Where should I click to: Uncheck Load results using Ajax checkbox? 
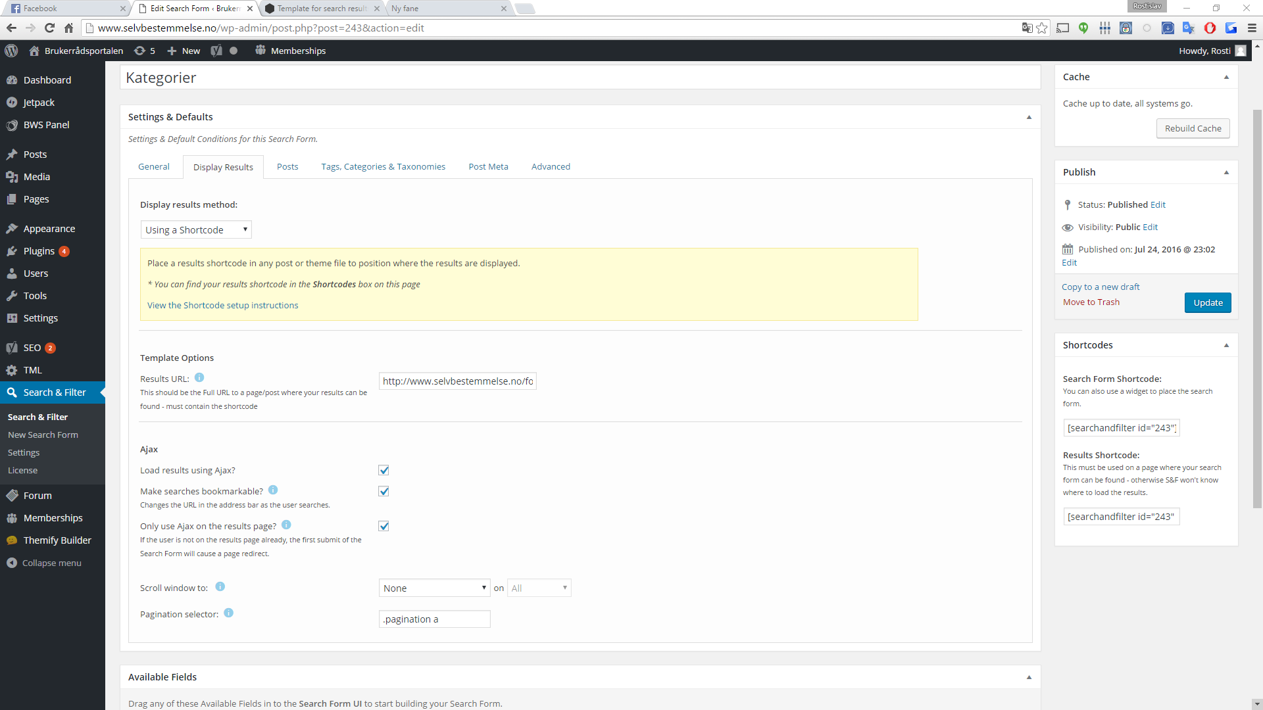(x=384, y=470)
